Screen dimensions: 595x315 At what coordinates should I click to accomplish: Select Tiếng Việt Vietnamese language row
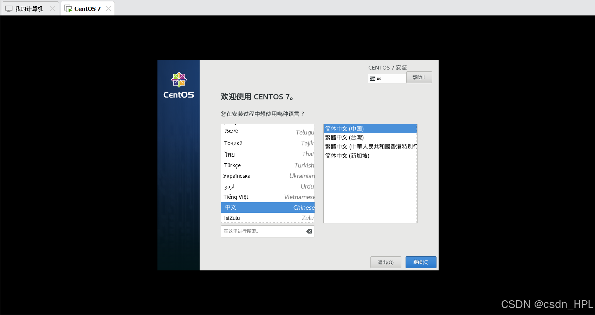tap(268, 197)
